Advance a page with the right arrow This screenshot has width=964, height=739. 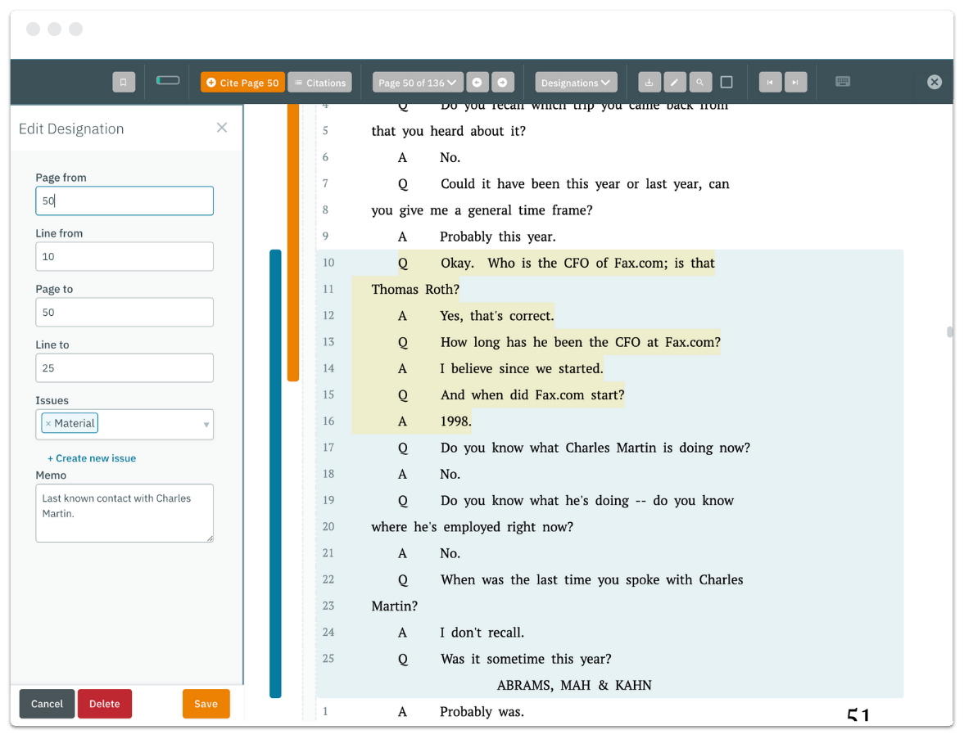tap(503, 82)
